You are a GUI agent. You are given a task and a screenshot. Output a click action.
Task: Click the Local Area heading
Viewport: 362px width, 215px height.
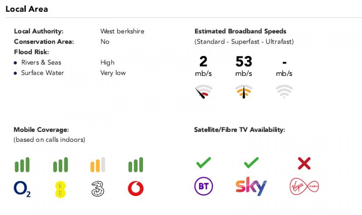click(27, 9)
